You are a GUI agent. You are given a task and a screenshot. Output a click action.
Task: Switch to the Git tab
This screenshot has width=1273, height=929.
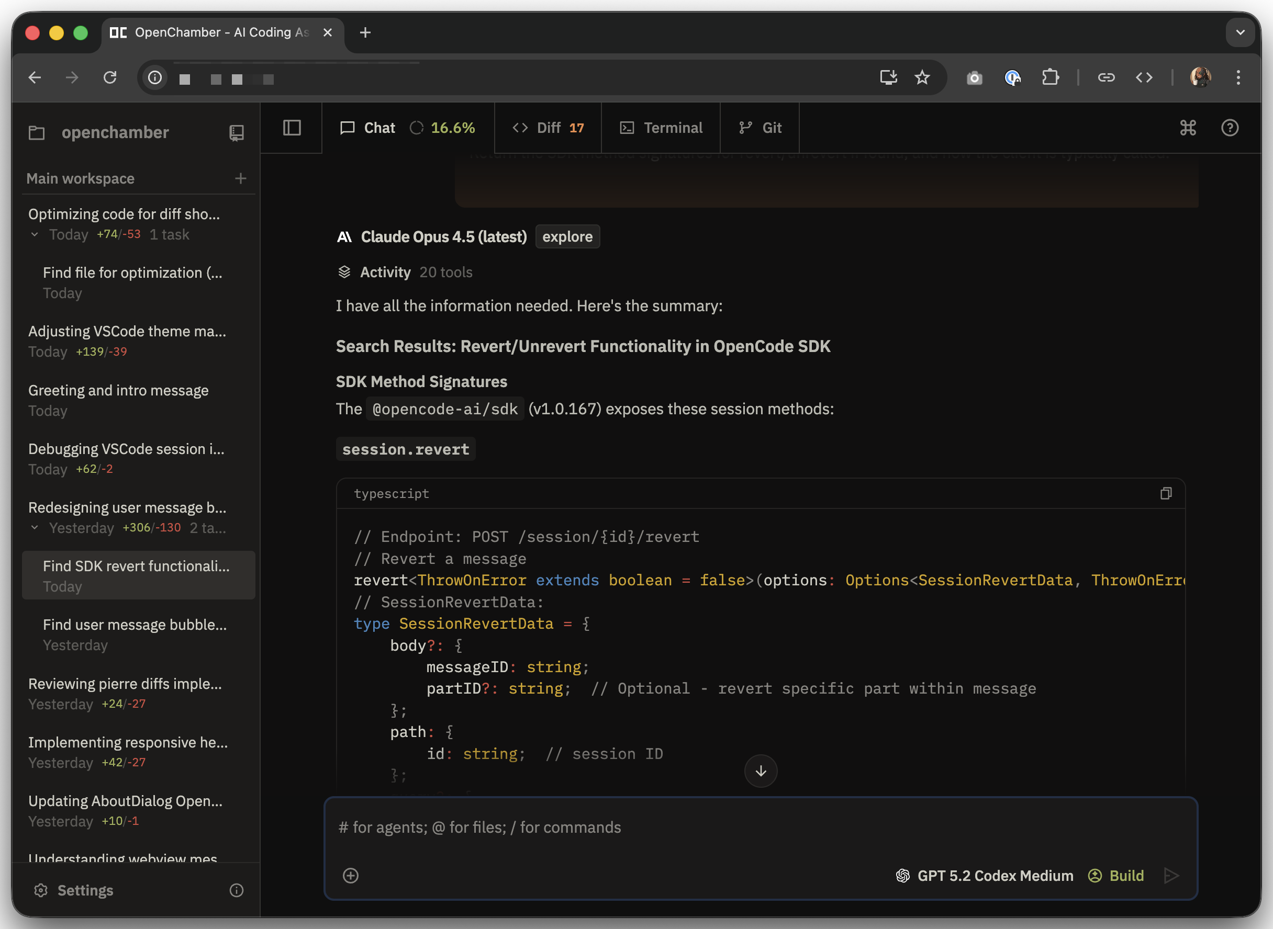click(x=761, y=128)
